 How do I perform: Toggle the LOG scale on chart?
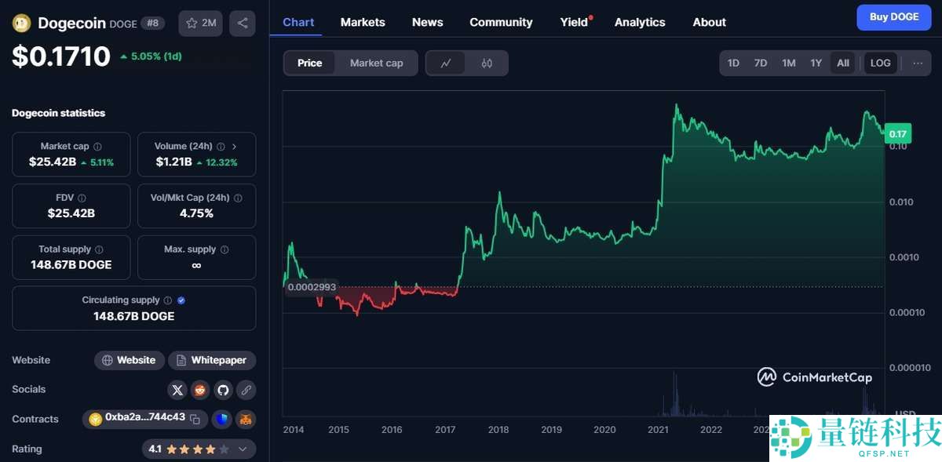point(880,64)
